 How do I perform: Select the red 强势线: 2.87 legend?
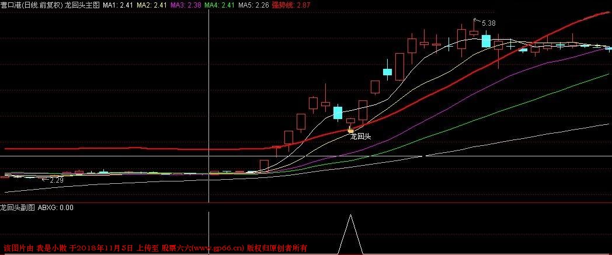coord(291,5)
